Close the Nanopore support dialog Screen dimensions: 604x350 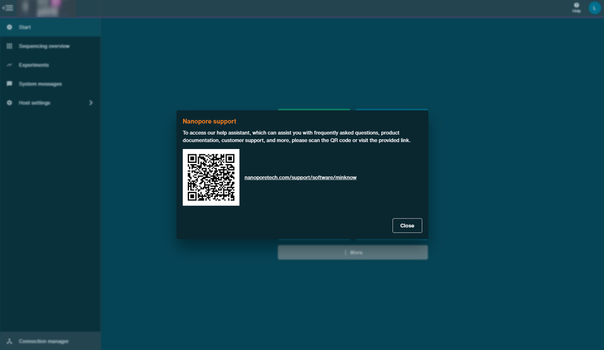[406, 226]
